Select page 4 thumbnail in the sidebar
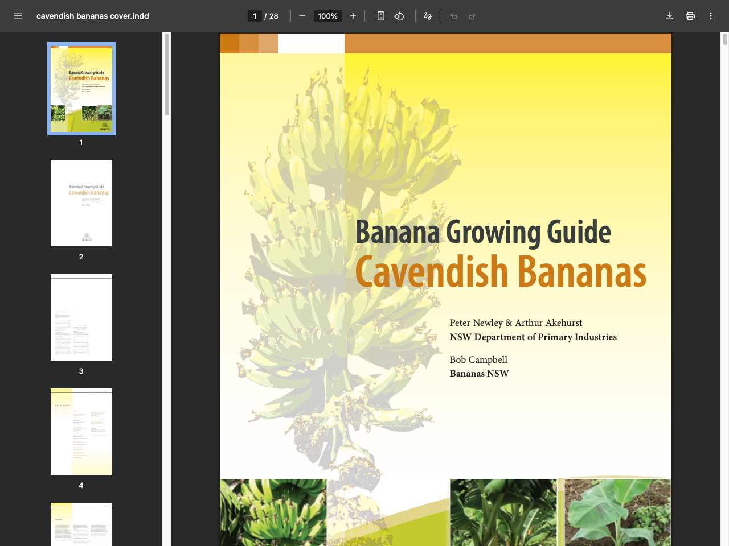 pos(81,431)
